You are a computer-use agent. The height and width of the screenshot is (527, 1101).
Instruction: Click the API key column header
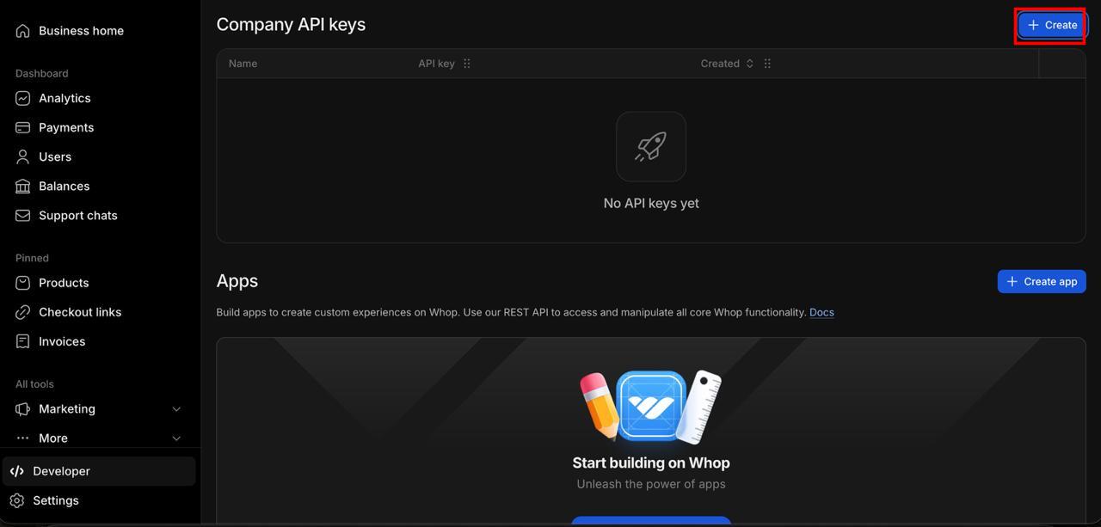(436, 64)
